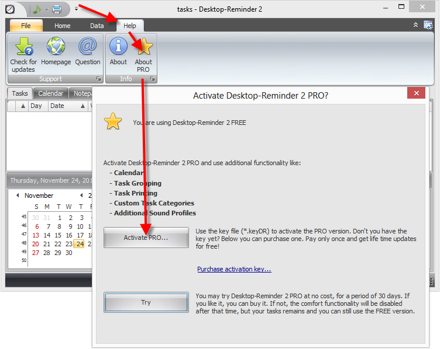440x349 pixels.
Task: Click the 'You are using Desktop-Reminder 2 FREE' text
Action: click(x=190, y=123)
